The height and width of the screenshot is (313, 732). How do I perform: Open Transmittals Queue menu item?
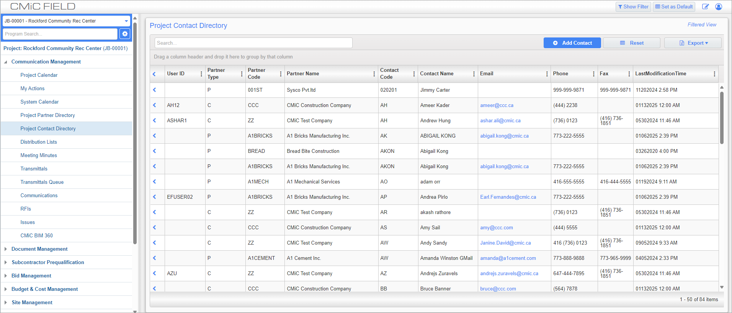coord(42,182)
